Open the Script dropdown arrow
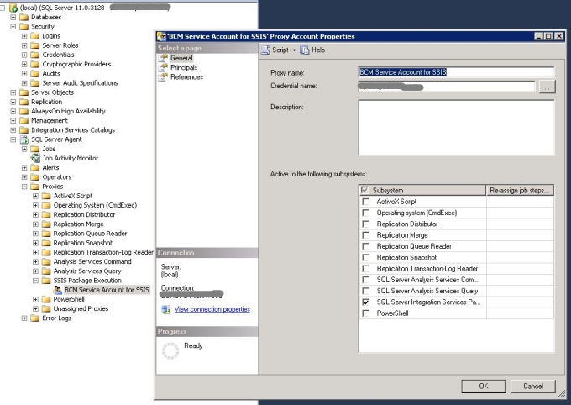This screenshot has height=405, width=571. point(294,50)
